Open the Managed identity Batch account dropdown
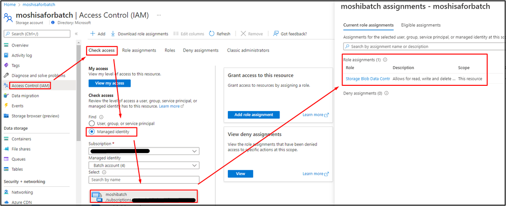Screen dimensions: 506x206 (x=144, y=165)
